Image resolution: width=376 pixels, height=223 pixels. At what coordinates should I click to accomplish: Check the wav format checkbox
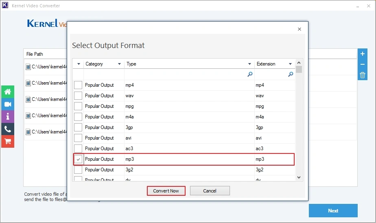tap(78, 96)
